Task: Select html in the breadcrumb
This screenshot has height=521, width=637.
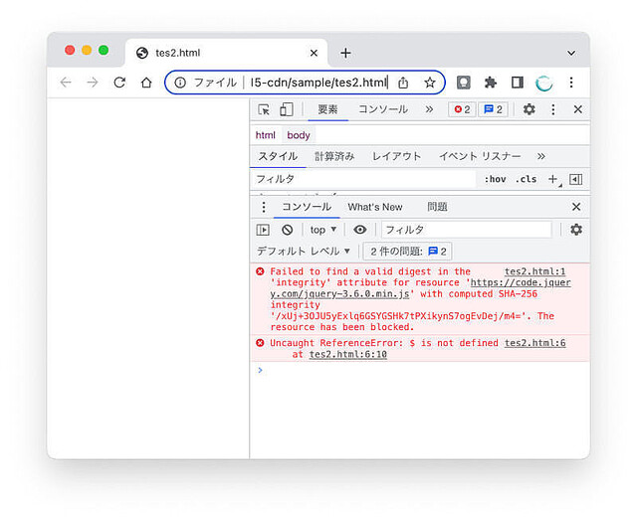Action: tap(266, 135)
